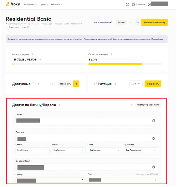The height and width of the screenshot is (187, 177).
Task: Click the Residential Basic heading
Action: click(x=29, y=19)
